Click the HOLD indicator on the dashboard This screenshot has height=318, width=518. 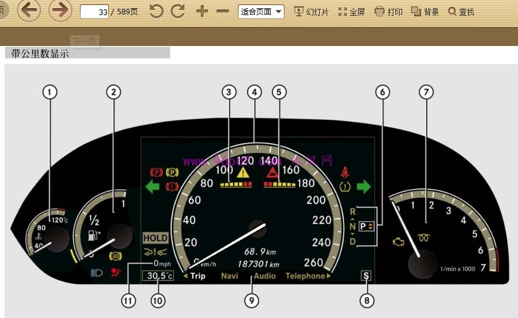point(155,238)
